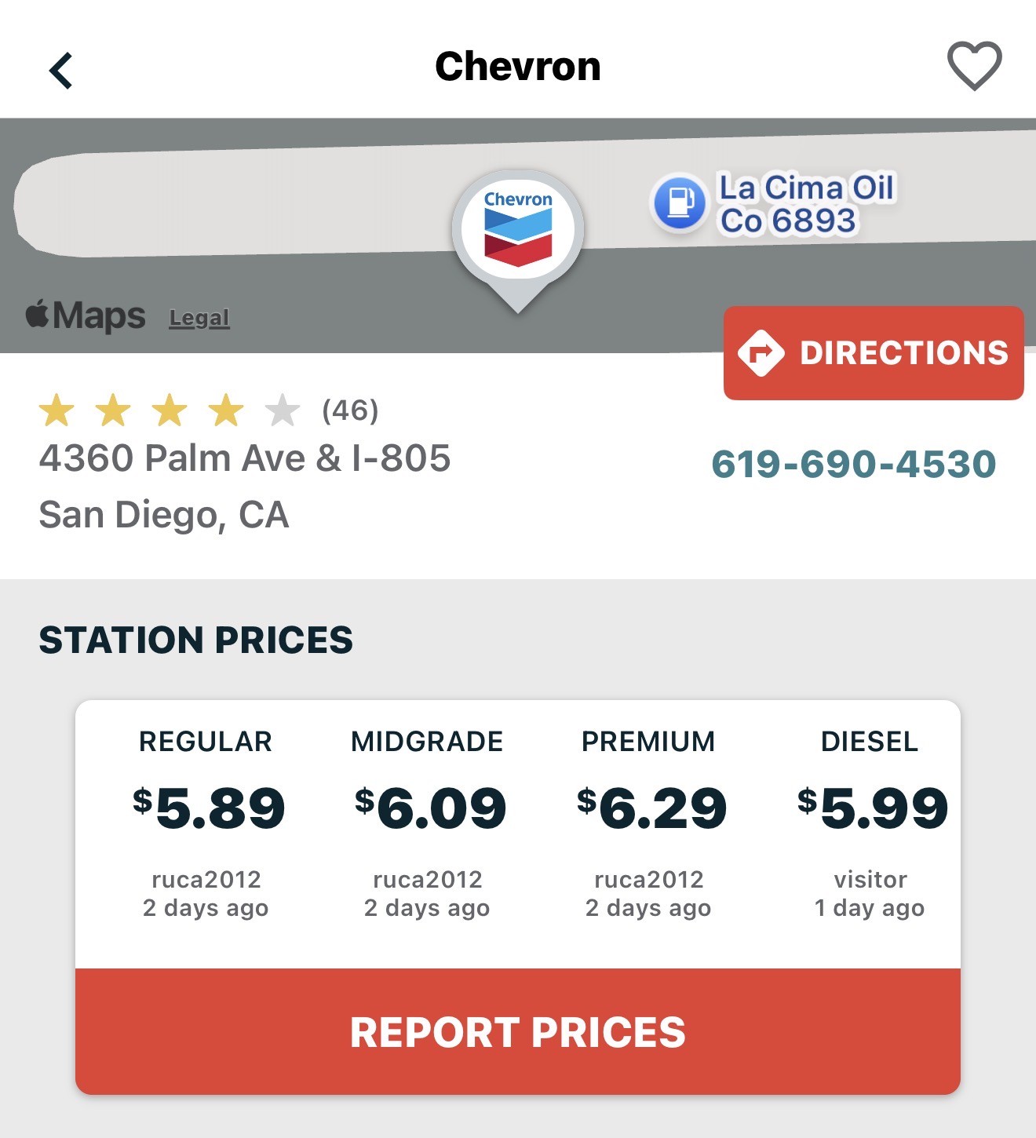Tap the Apple Maps logo
The width and height of the screenshot is (1036, 1138).
[x=86, y=316]
